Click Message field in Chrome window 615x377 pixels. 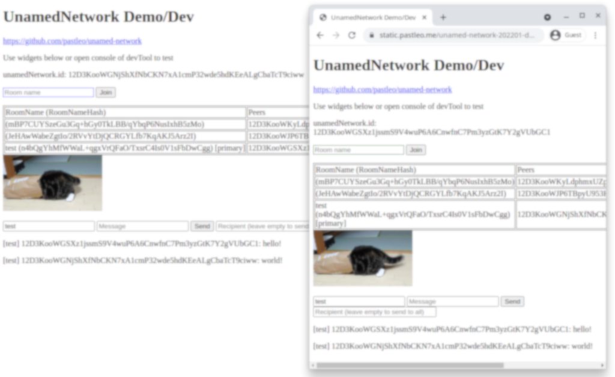(x=453, y=301)
